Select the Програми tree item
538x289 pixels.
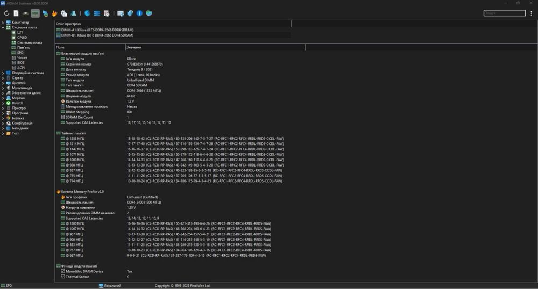point(20,113)
